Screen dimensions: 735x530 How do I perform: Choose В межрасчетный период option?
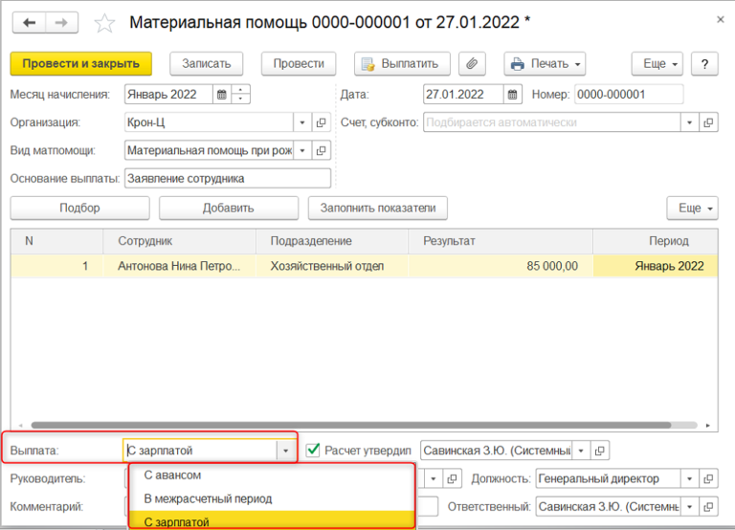click(x=208, y=498)
